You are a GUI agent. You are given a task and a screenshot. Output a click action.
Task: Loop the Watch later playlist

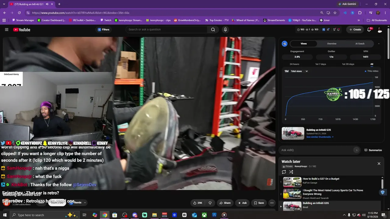[x=284, y=172]
